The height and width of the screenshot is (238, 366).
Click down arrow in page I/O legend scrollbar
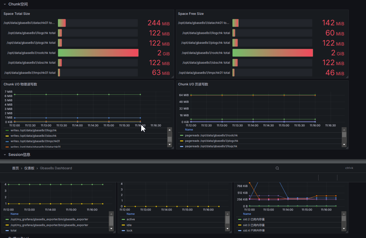[344, 145]
